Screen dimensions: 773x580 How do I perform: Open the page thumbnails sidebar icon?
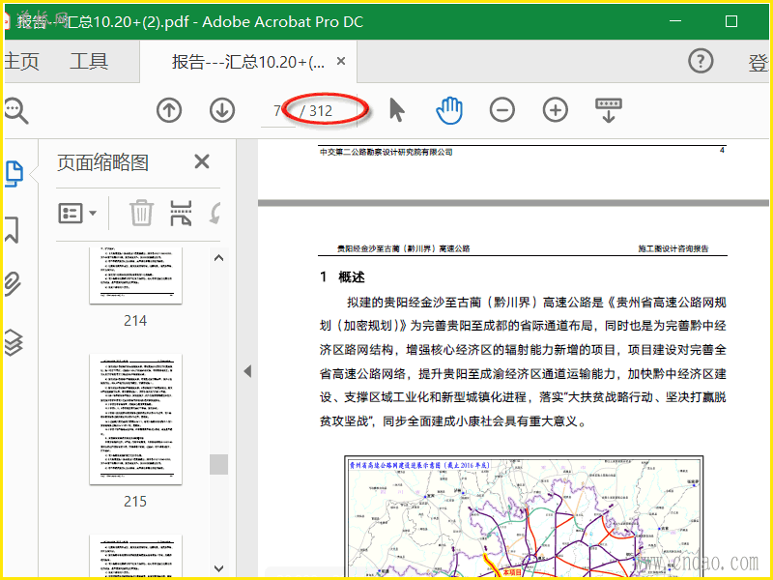point(14,174)
